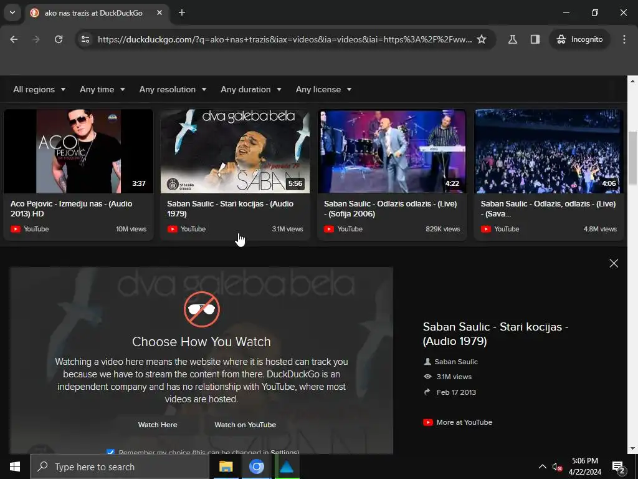Click the Saban Saulic uploader name
Viewport: 638px width, 479px height.
point(455,362)
